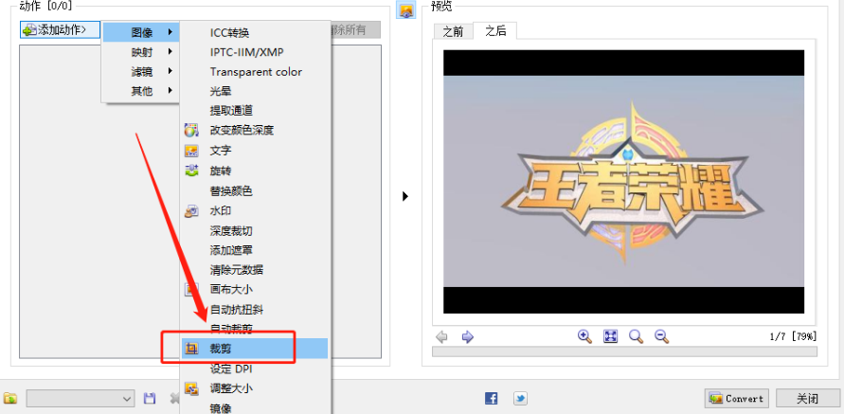
Task: Zoom in on the preview
Action: click(x=584, y=337)
